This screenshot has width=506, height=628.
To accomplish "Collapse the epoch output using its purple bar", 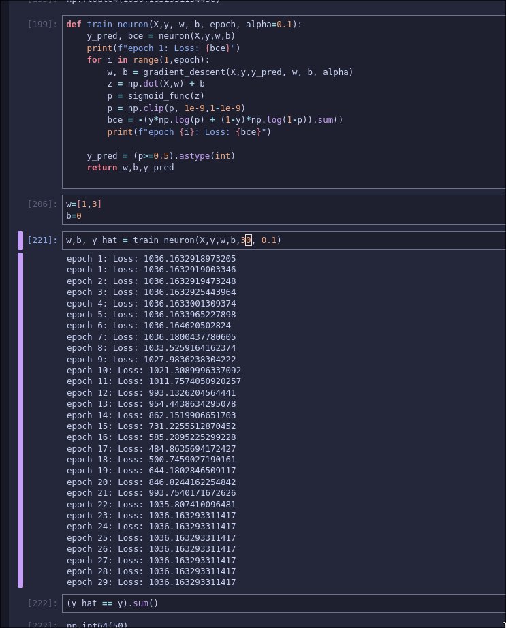I will (20, 420).
